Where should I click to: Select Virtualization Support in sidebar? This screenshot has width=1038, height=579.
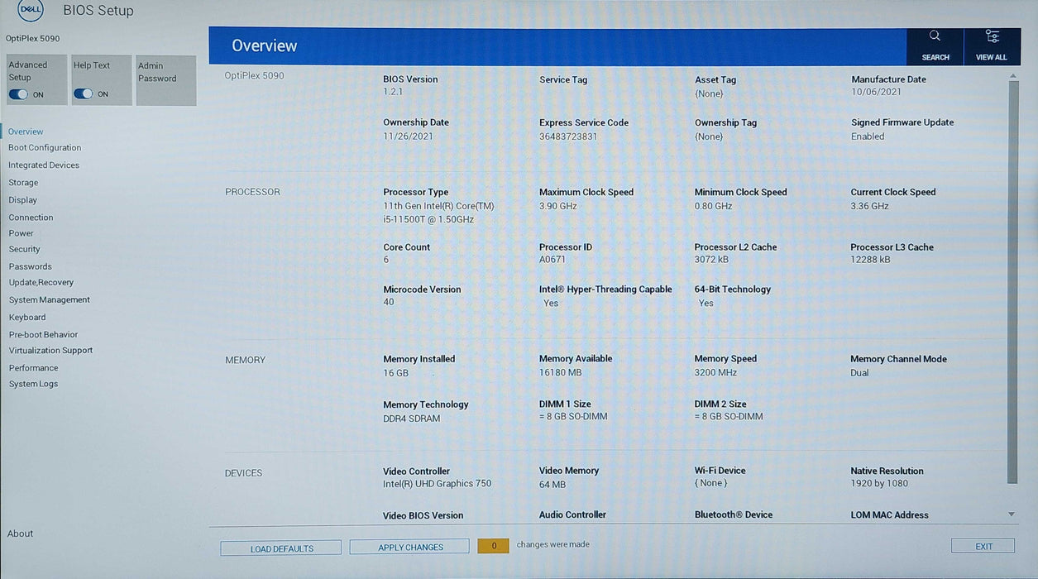[x=50, y=351]
